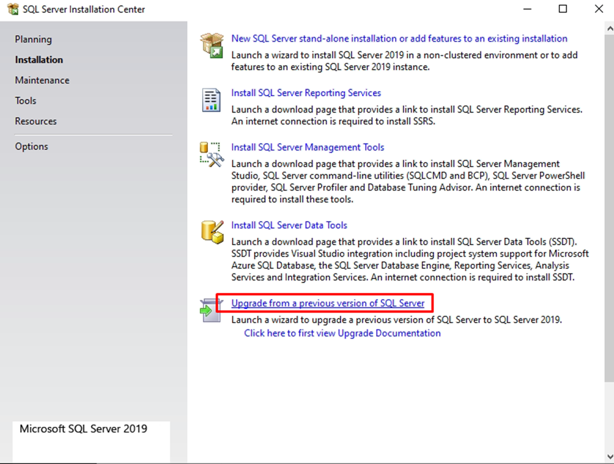Click the SQL Server title bar icon

click(13, 9)
